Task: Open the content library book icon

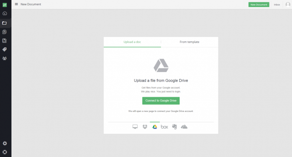Action: point(5,41)
